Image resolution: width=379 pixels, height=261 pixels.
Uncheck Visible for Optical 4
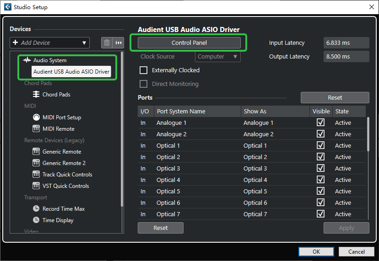(x=320, y=180)
